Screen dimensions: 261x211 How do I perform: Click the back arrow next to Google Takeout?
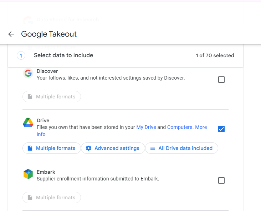pos(11,34)
